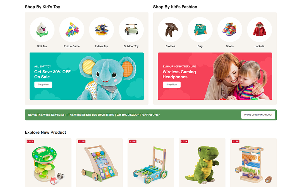The height and width of the screenshot is (187, 302).
Task: Open the wooden baby walker product
Action: 100,163
